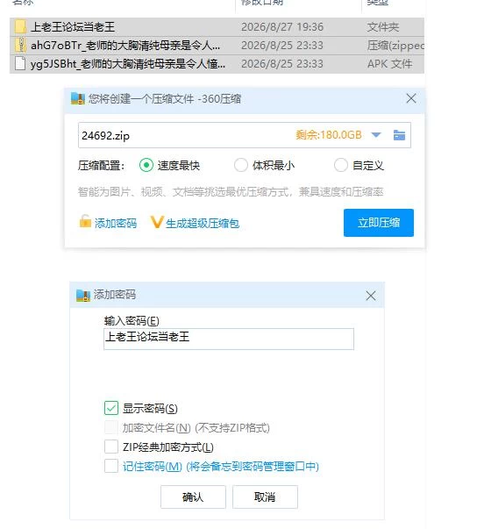Image resolution: width=484 pixels, height=529 pixels.
Task: Open the save path dropdown arrow
Action: [376, 135]
